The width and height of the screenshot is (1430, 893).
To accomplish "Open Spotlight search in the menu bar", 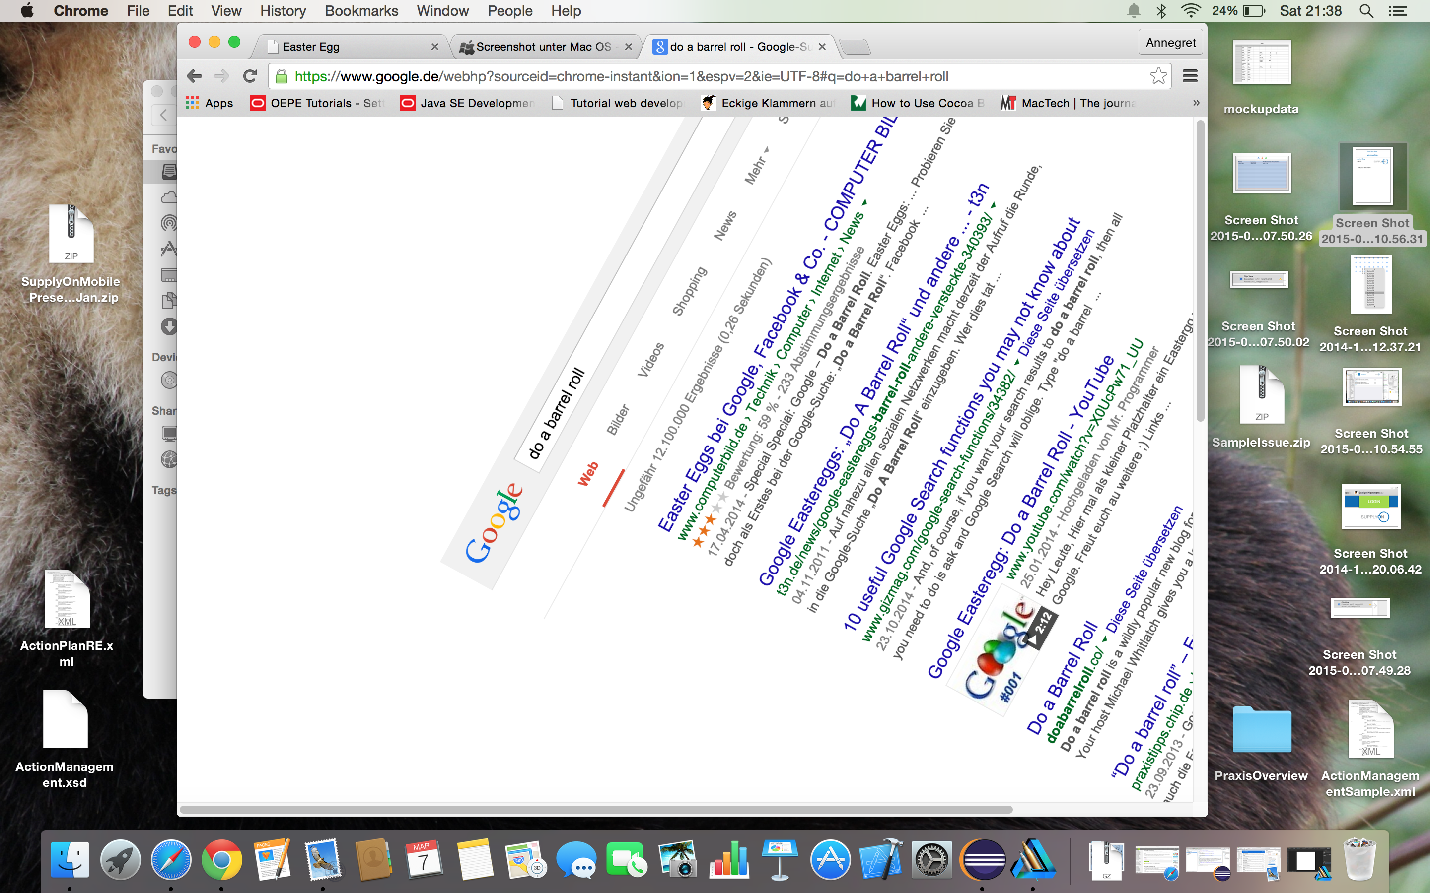I will 1365,10.
